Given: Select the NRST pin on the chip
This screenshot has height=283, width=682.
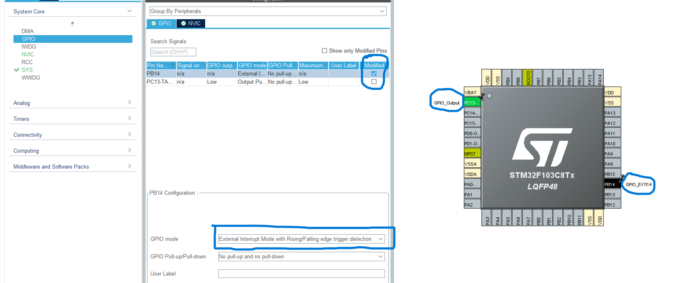Looking at the screenshot, I should pos(472,154).
